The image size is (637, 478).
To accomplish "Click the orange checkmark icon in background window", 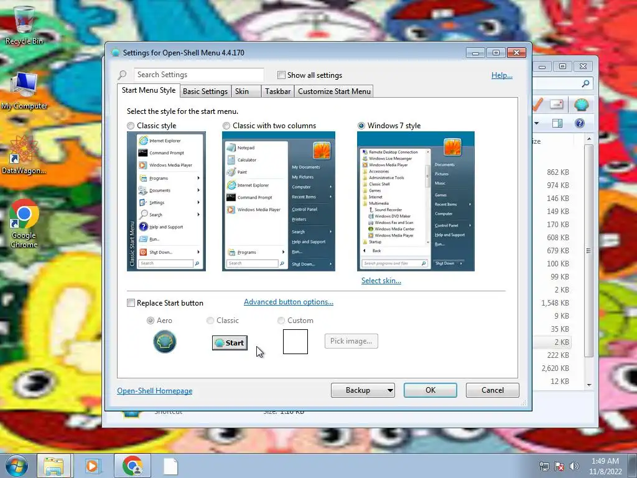I will click(537, 105).
